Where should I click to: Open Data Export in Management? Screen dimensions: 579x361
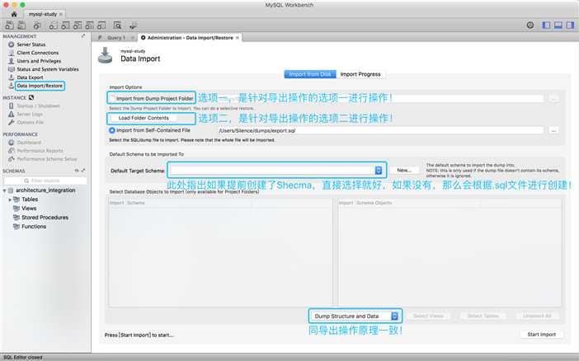point(30,77)
